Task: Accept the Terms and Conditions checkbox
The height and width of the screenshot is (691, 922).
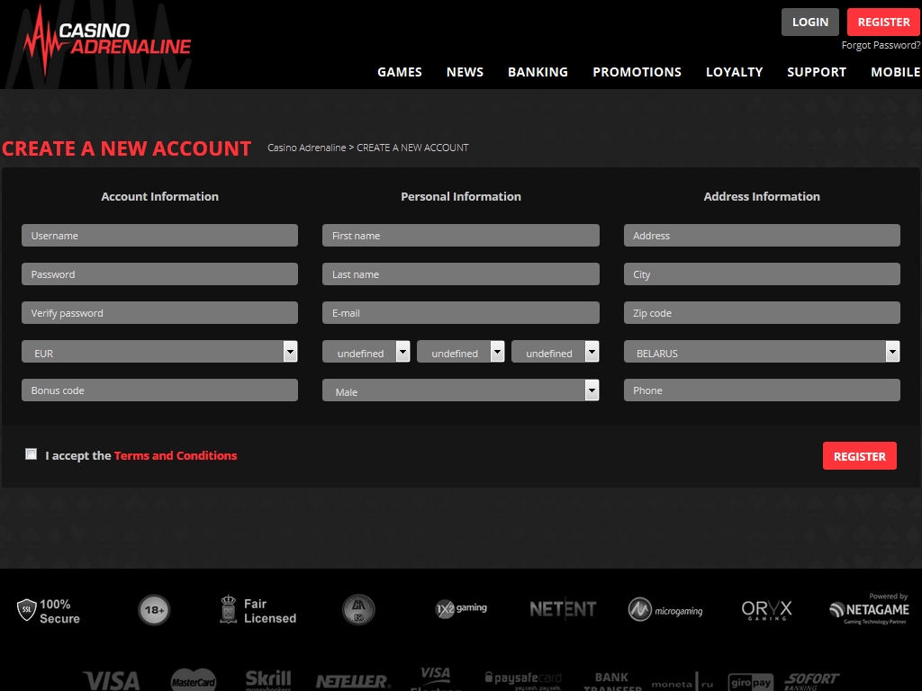Action: 32,454
